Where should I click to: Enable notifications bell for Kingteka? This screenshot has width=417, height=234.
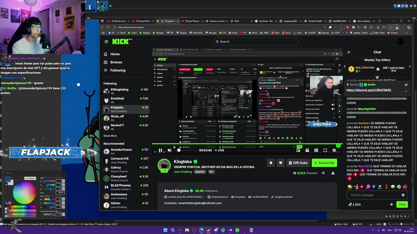(x=271, y=163)
